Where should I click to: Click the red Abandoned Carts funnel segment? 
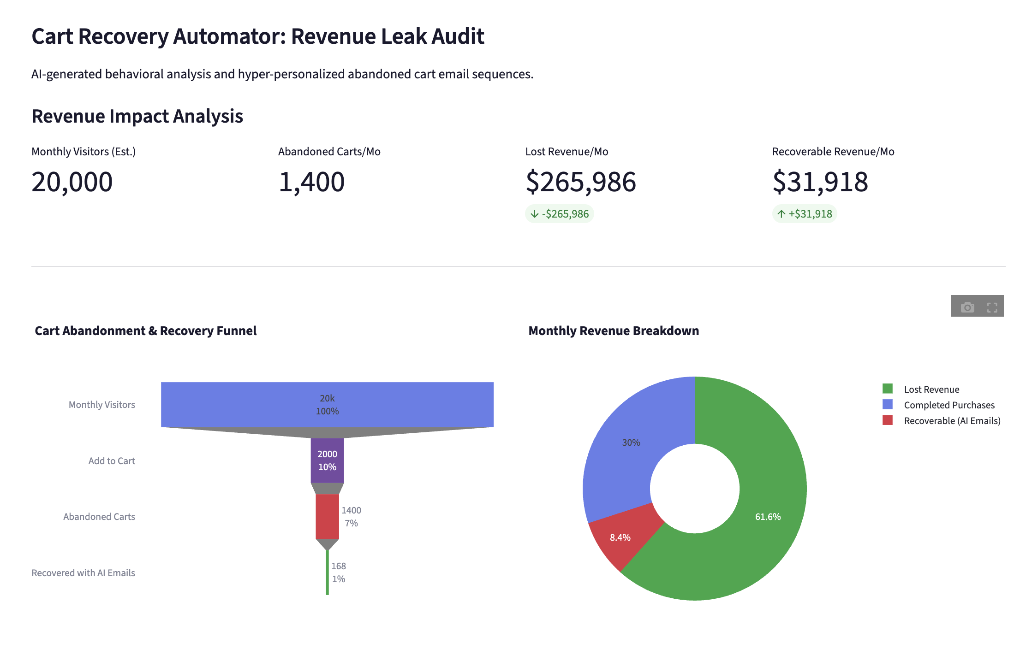(327, 516)
